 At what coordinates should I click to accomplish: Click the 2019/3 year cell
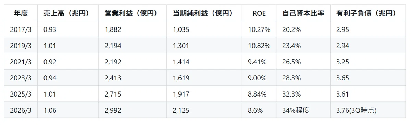click(x=21, y=46)
